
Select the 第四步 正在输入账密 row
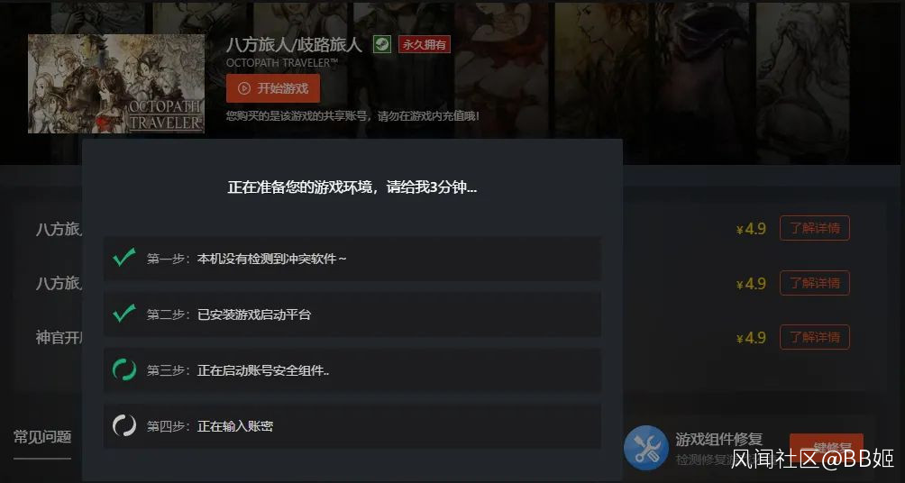point(352,426)
